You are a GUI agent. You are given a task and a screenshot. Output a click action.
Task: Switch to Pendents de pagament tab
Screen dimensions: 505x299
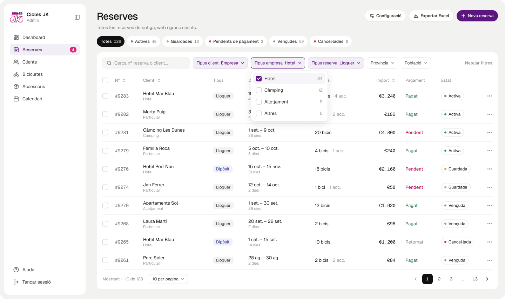point(236,41)
